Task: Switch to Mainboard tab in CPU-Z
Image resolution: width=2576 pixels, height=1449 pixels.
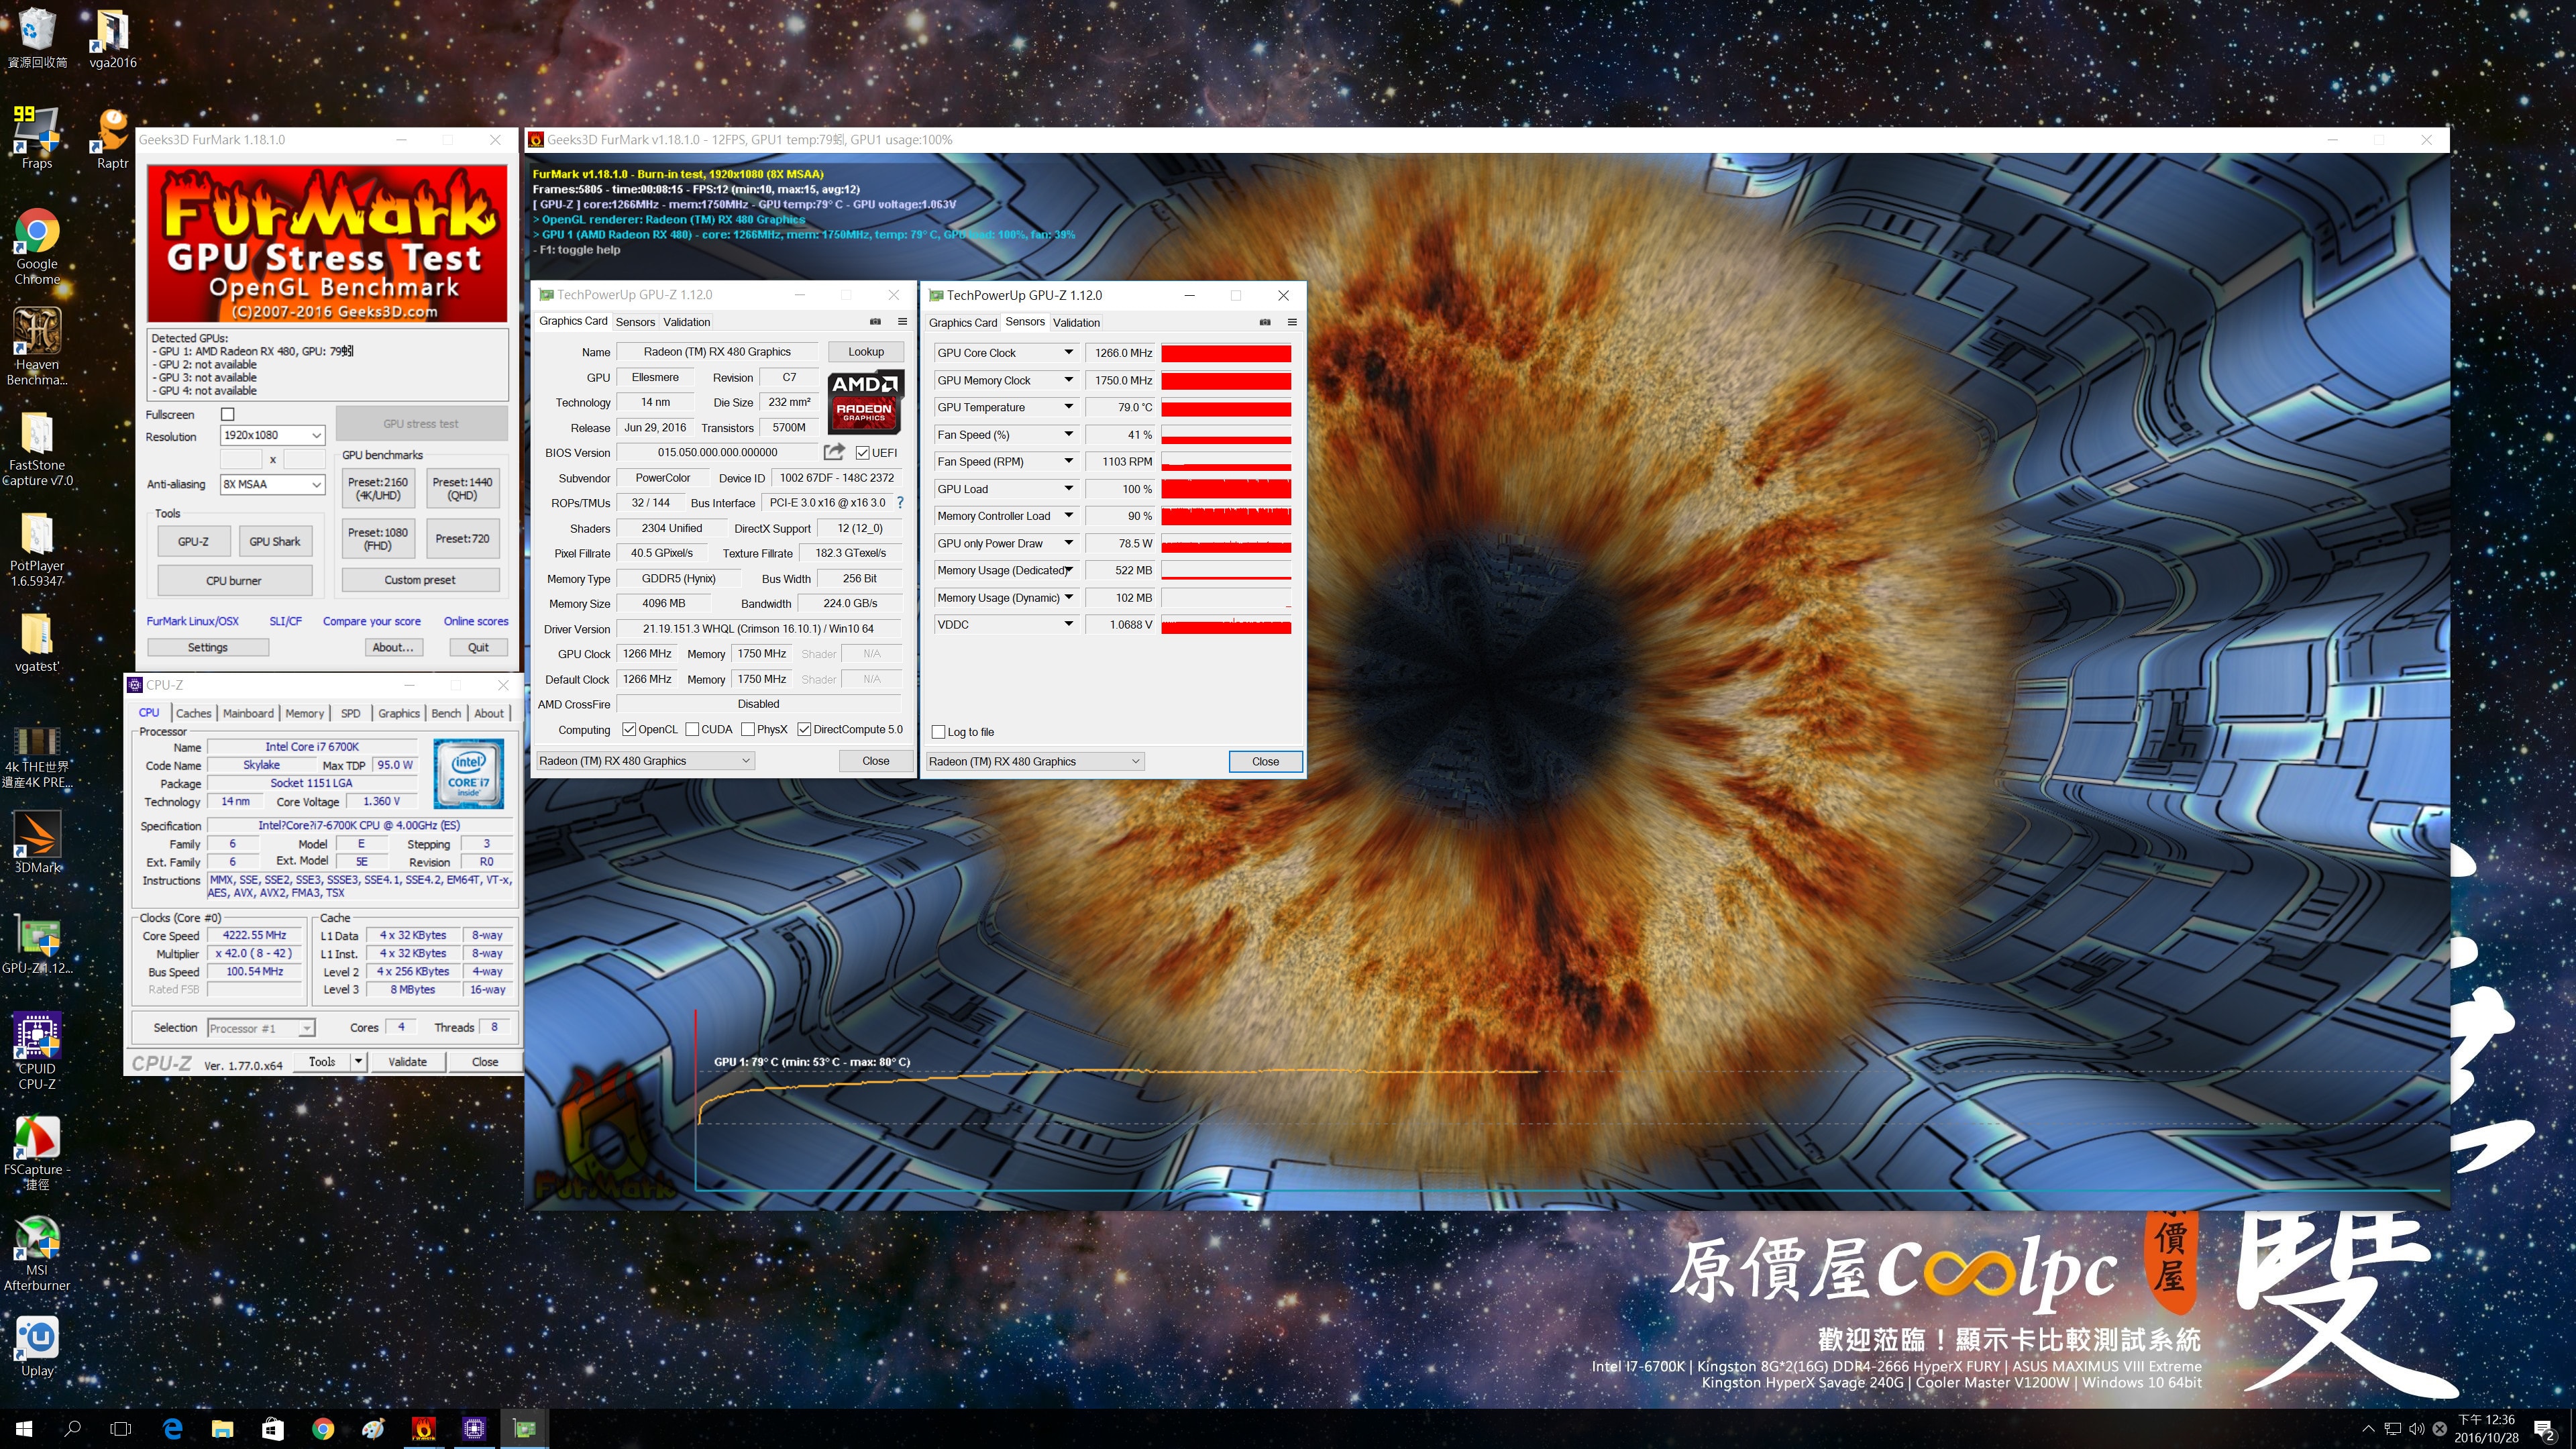Action: click(248, 713)
